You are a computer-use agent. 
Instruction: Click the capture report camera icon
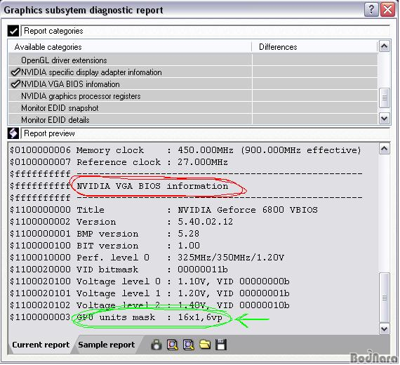click(x=156, y=345)
